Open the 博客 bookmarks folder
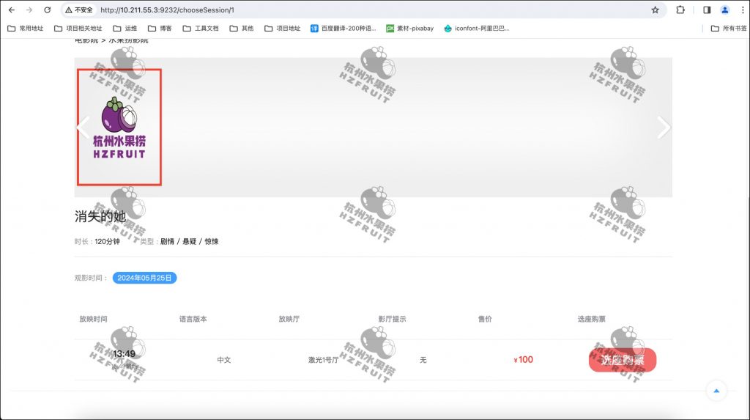Viewport: 750px width, 420px height. coord(160,29)
